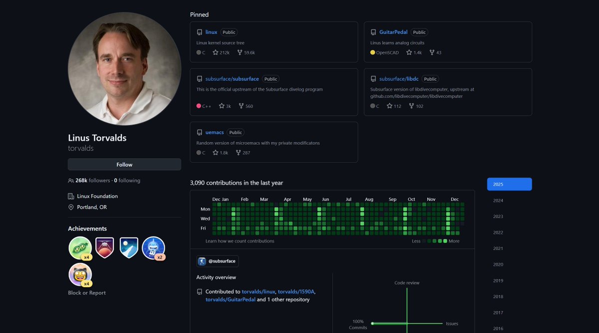The width and height of the screenshot is (599, 333).
Task: Click the C++ pink language dot
Action: tap(199, 106)
